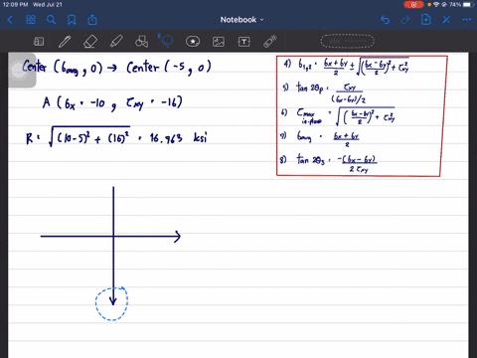477x358 pixels.
Task: Select the Eraser tool
Action: click(x=90, y=42)
